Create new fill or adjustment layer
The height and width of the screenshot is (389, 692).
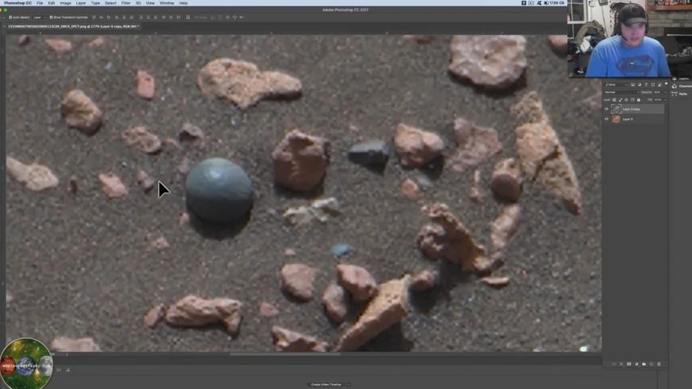(x=636, y=364)
